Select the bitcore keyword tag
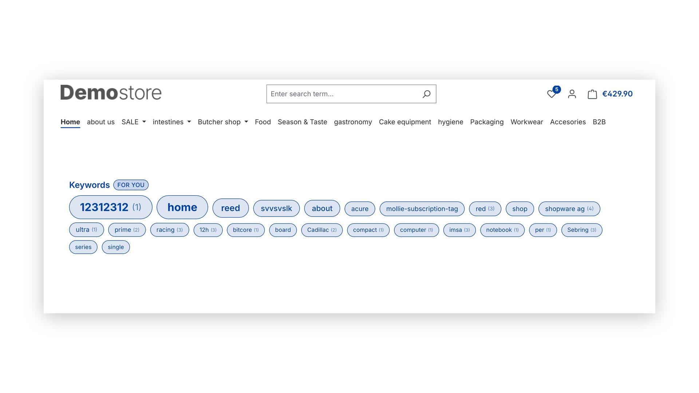The image size is (699, 393). (x=246, y=230)
